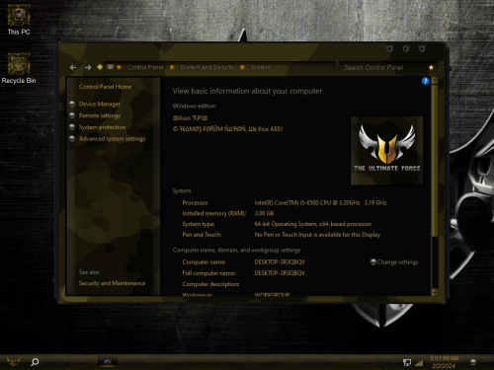Click the scrollbar up arrow
The width and height of the screenshot is (494, 370).
click(435, 80)
